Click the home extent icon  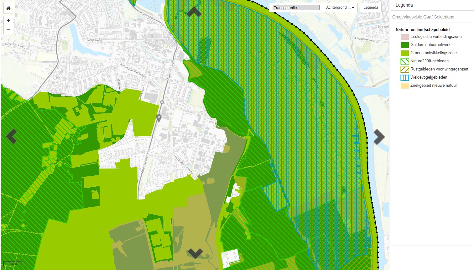click(x=8, y=8)
